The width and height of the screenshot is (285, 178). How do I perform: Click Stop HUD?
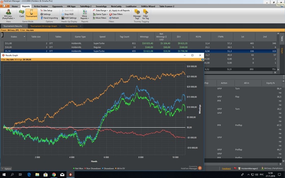point(68,14)
